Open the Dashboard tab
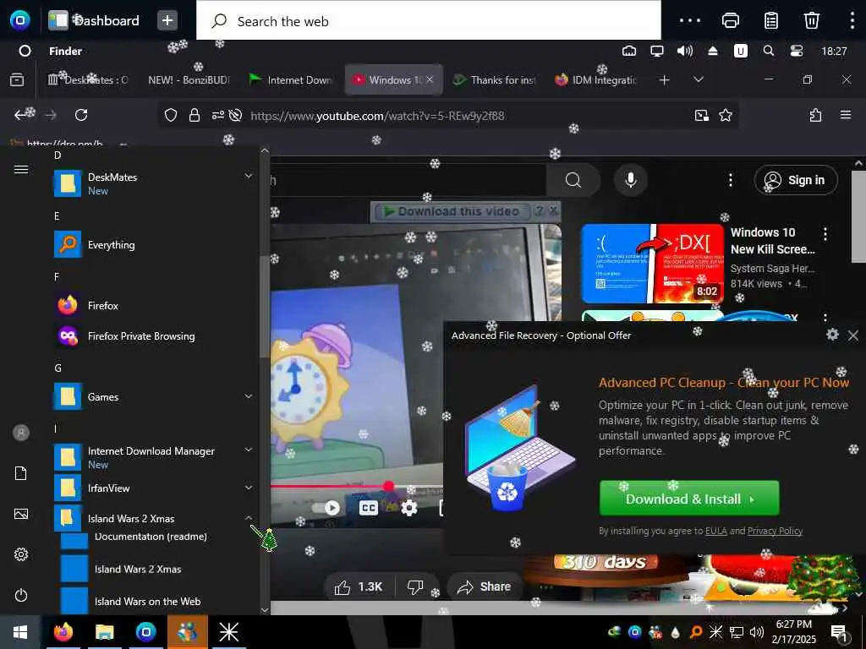The width and height of the screenshot is (866, 649). click(94, 20)
